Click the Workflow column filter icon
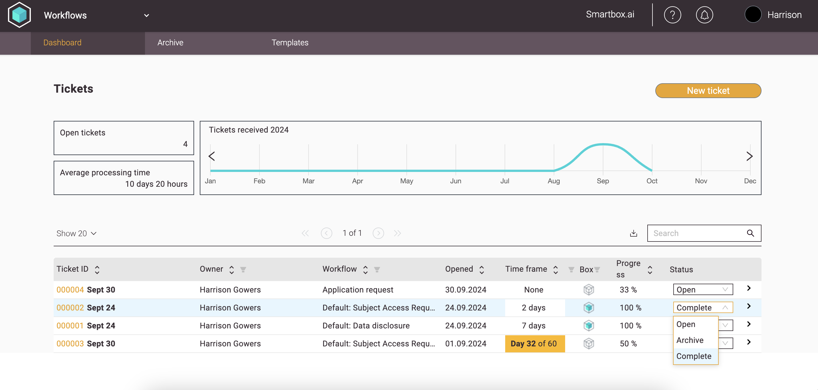Viewport: 818px width, 390px height. tap(377, 269)
